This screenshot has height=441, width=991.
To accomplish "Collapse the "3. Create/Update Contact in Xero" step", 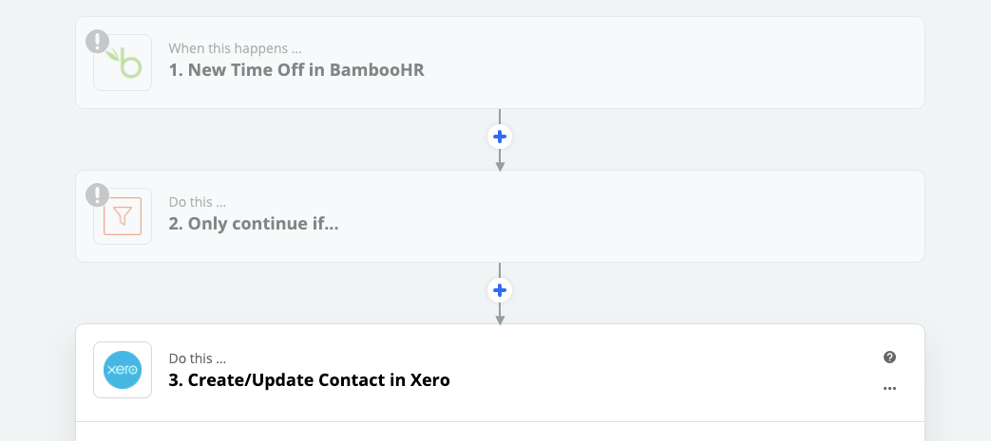I will tap(309, 380).
